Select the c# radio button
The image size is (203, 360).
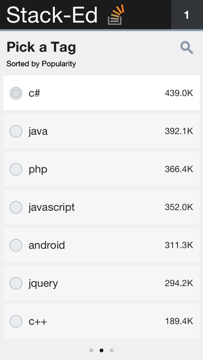pyautogui.click(x=16, y=93)
